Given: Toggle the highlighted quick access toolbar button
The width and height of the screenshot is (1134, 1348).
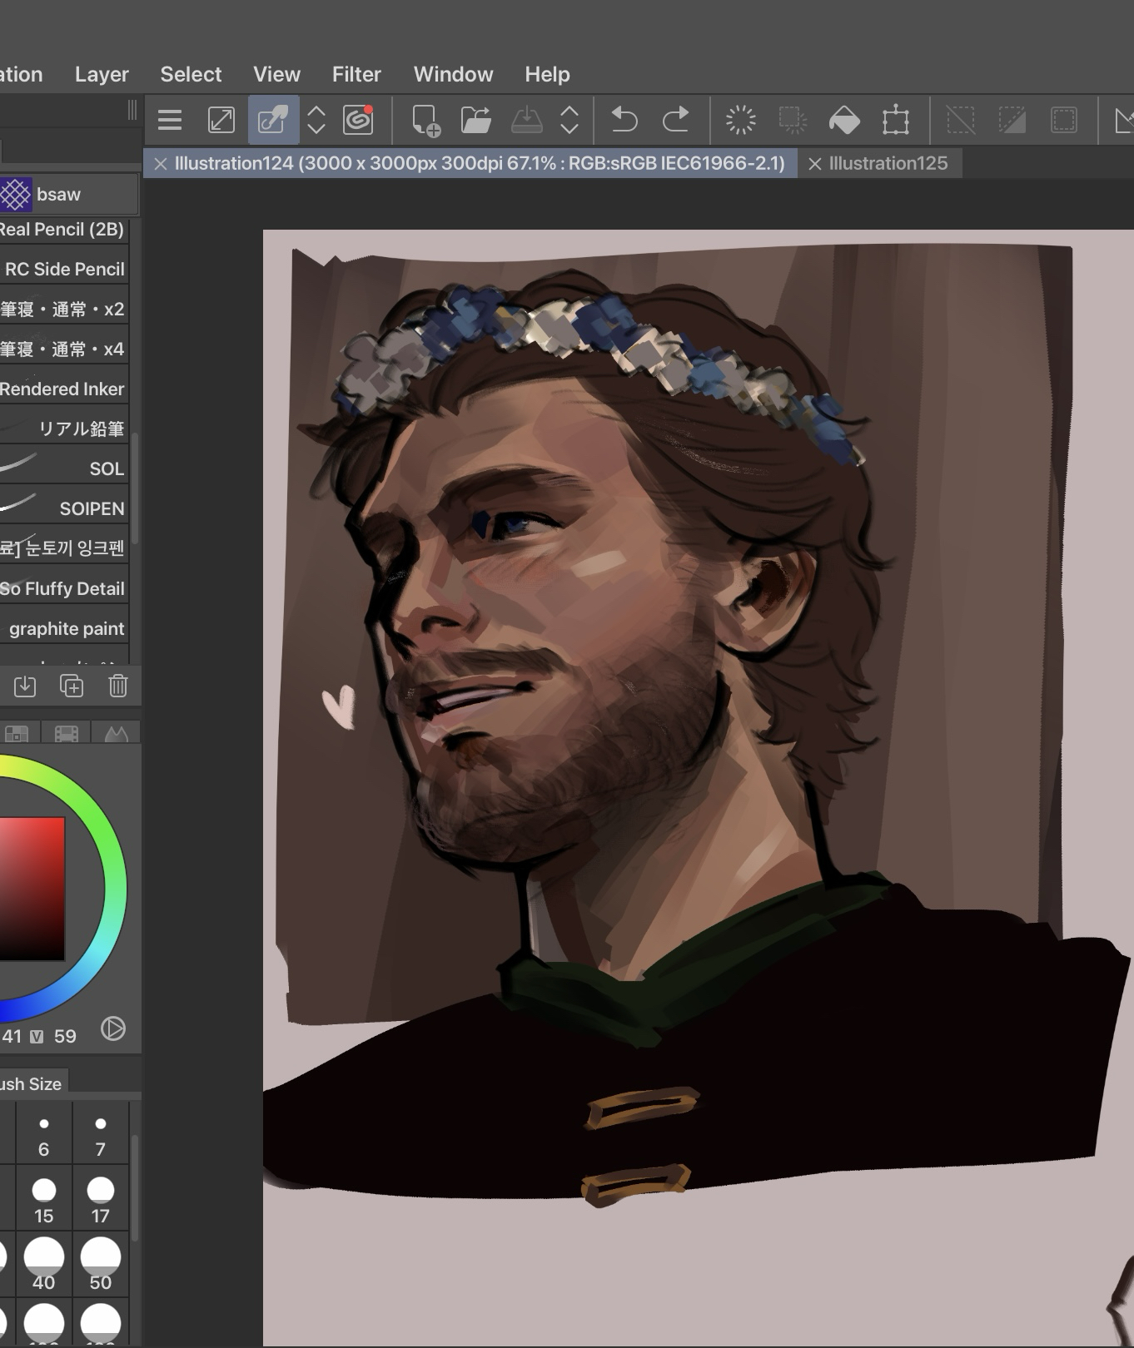Looking at the screenshot, I should click(x=273, y=121).
